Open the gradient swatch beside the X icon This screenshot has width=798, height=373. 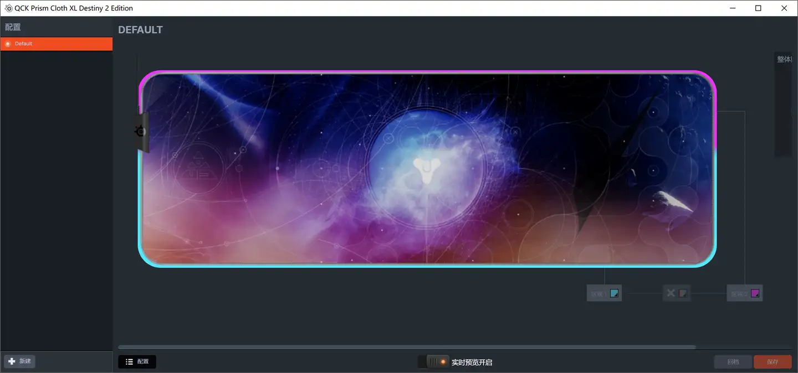click(683, 293)
